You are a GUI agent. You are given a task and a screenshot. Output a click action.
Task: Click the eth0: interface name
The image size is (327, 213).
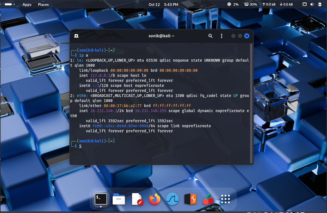[x=82, y=96]
